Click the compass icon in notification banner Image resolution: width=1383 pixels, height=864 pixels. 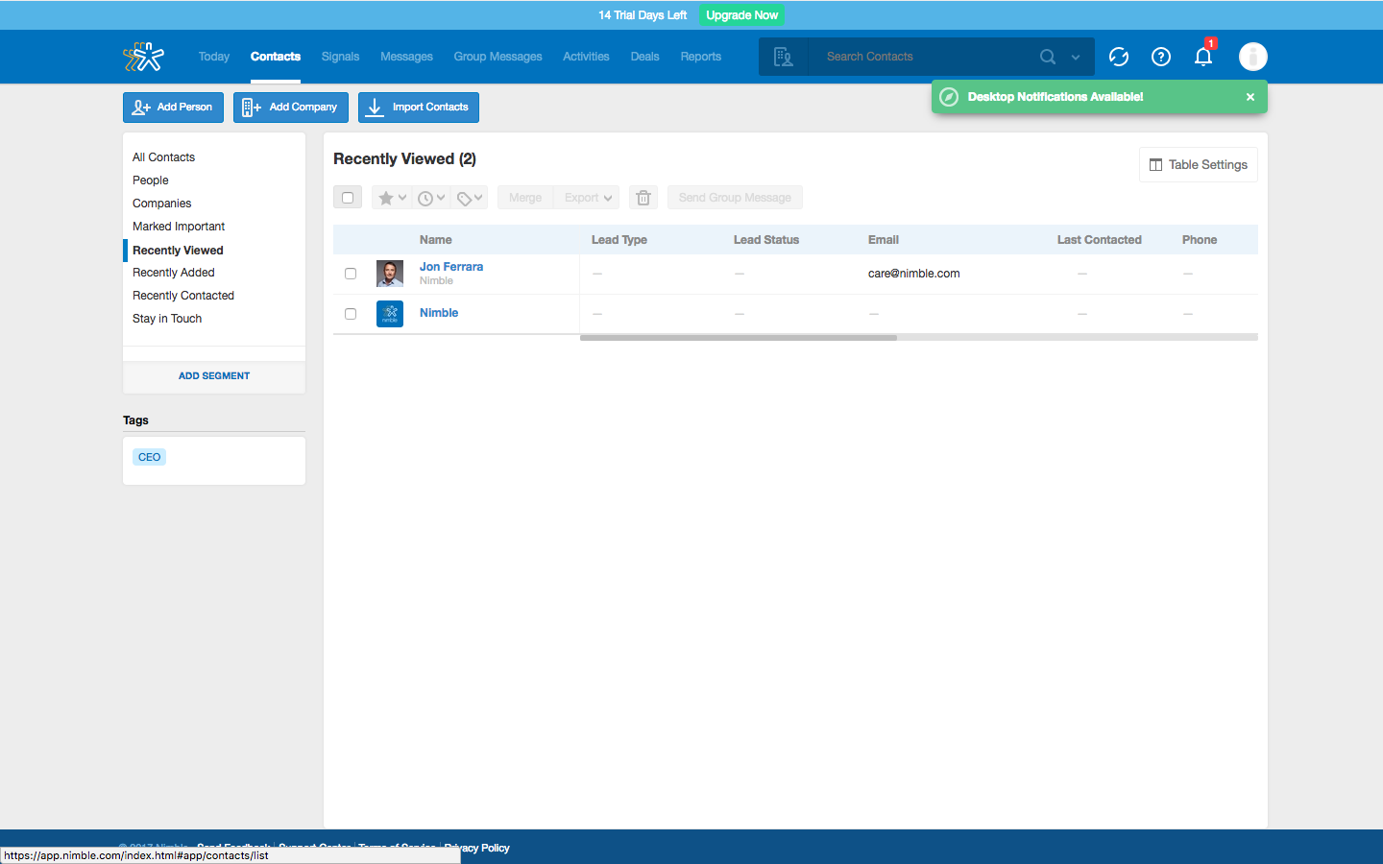[949, 97]
